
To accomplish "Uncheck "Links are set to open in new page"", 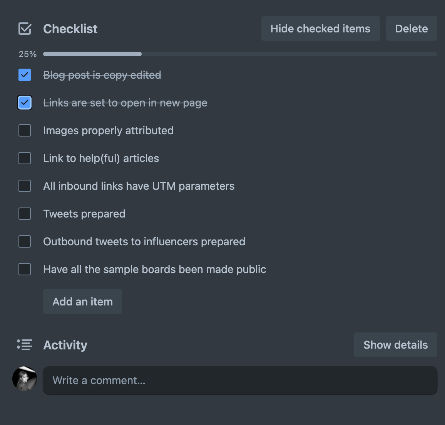I will [x=25, y=103].
